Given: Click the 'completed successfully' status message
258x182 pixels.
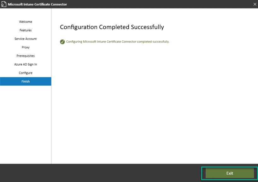Looking at the screenshot, I should 118,42.
